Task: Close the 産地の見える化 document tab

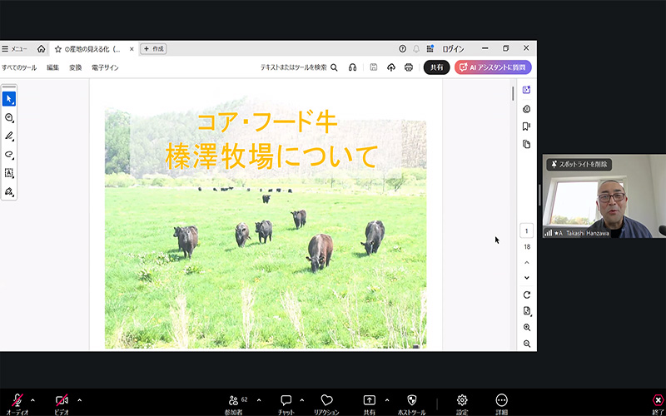Action: point(132,49)
